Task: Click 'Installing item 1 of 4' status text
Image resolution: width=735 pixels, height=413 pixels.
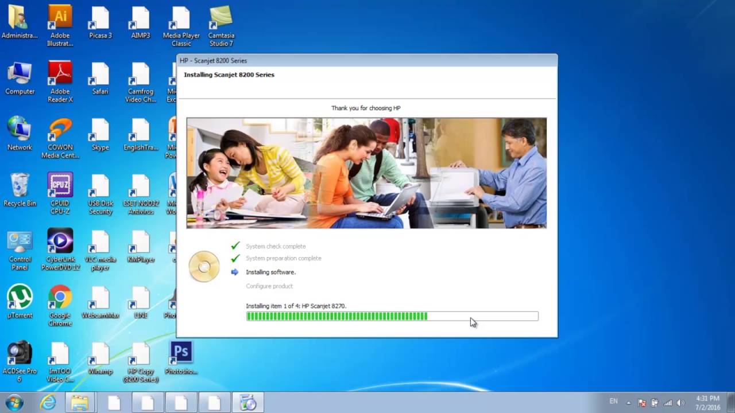Action: pos(296,306)
